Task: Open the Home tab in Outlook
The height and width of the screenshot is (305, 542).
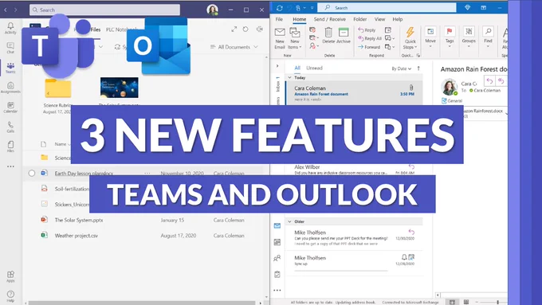Action: point(300,19)
